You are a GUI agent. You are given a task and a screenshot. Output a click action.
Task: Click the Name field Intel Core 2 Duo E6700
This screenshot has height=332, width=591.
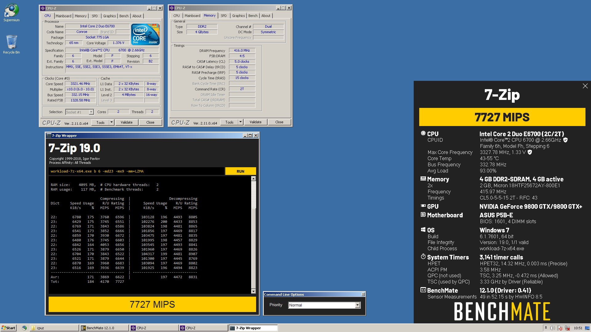[x=97, y=26]
